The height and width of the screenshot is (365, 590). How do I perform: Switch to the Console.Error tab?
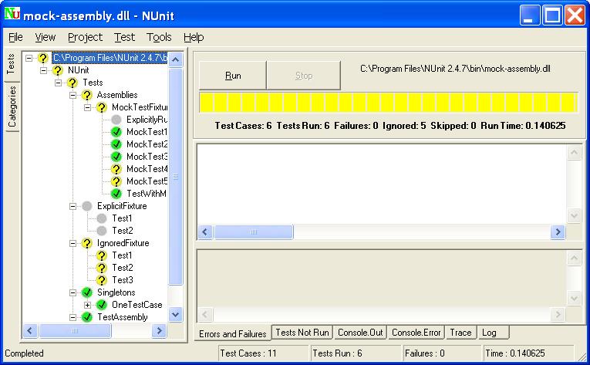(x=416, y=333)
